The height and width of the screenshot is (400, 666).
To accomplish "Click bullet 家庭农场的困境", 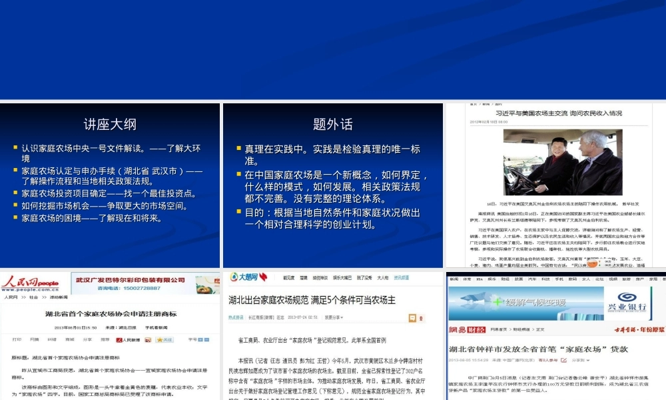I will tap(92, 218).
